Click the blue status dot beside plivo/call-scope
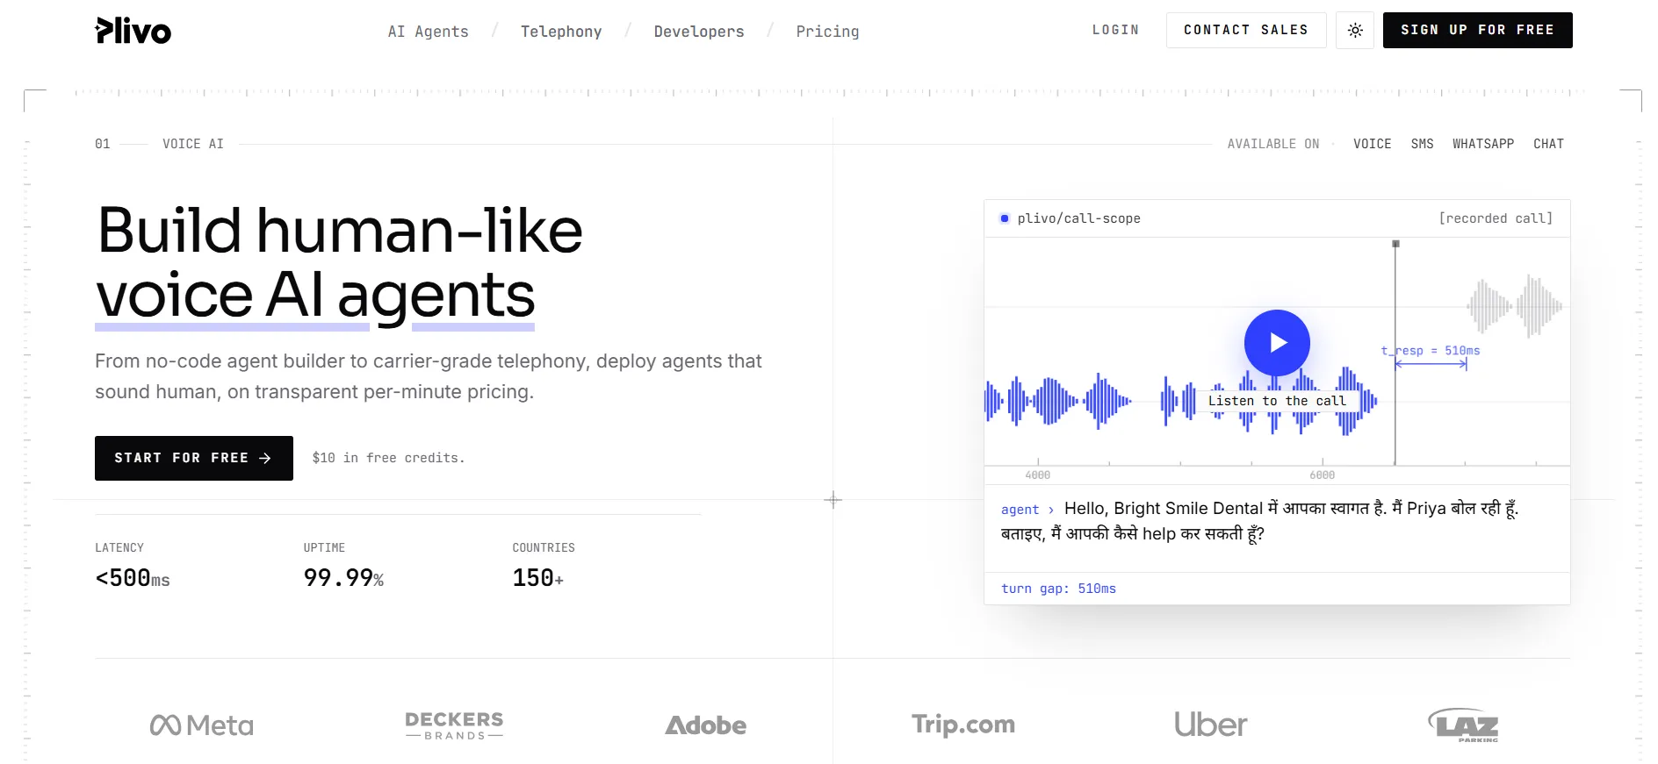 point(1005,218)
